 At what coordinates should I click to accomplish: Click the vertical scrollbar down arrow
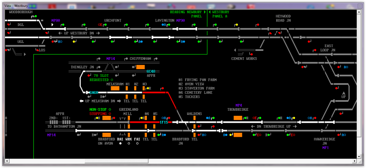pyautogui.click(x=359, y=156)
